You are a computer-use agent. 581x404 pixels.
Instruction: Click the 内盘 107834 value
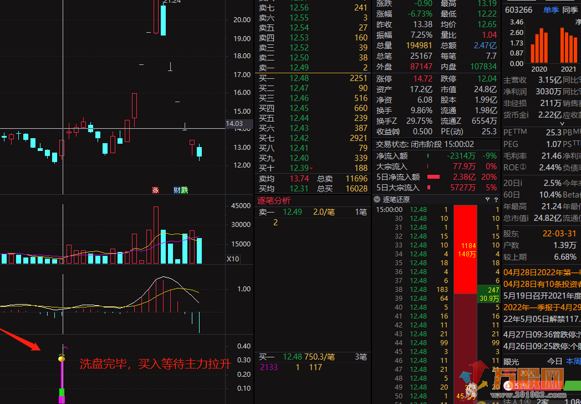tap(483, 67)
